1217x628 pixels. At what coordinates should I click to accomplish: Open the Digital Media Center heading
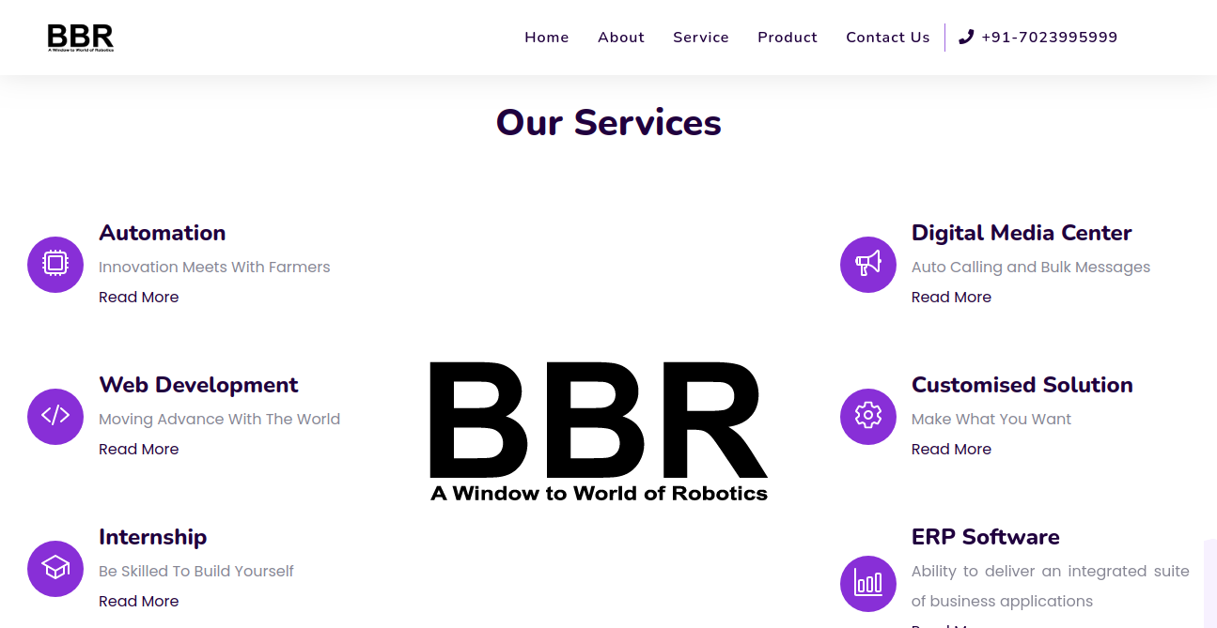(1022, 233)
